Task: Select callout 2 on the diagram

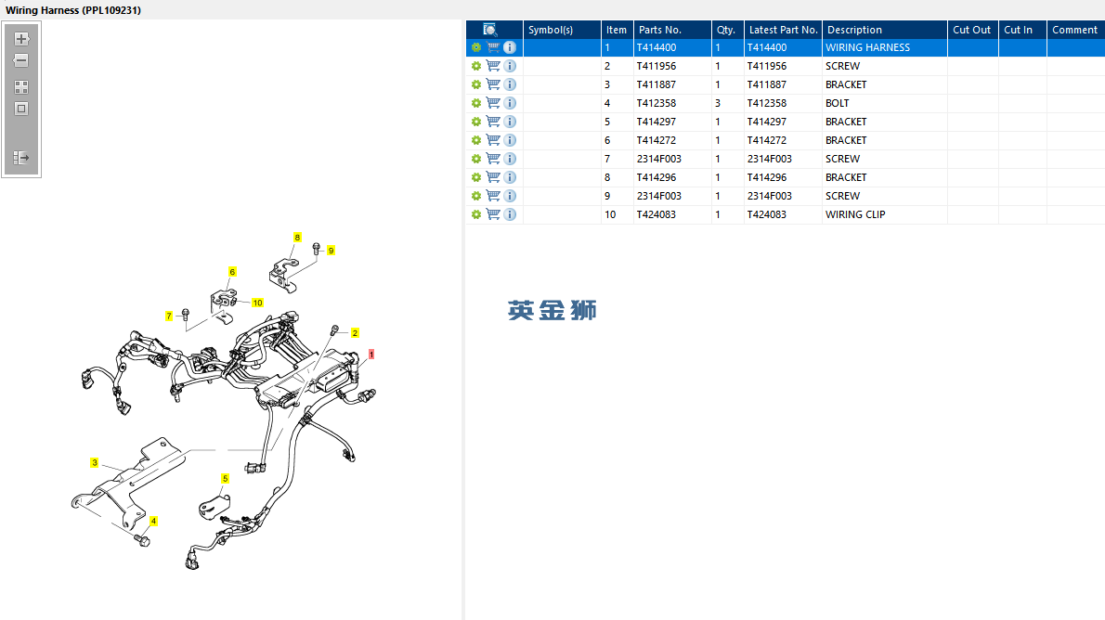Action: pos(355,332)
